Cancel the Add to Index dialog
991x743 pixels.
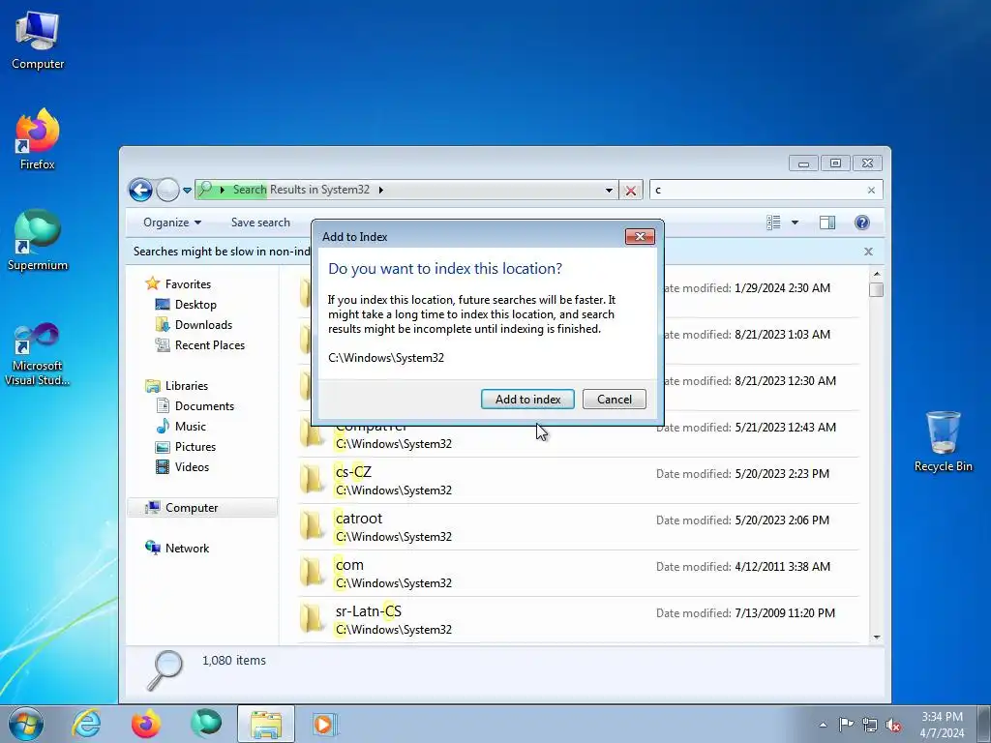(615, 400)
